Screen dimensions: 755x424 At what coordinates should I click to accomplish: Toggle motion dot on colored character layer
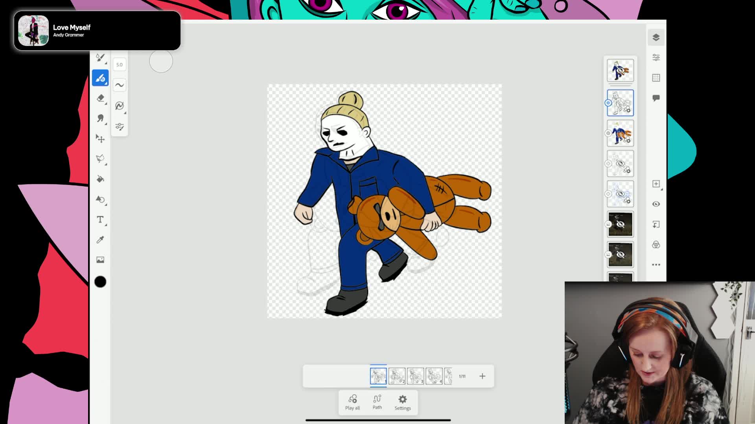608,133
